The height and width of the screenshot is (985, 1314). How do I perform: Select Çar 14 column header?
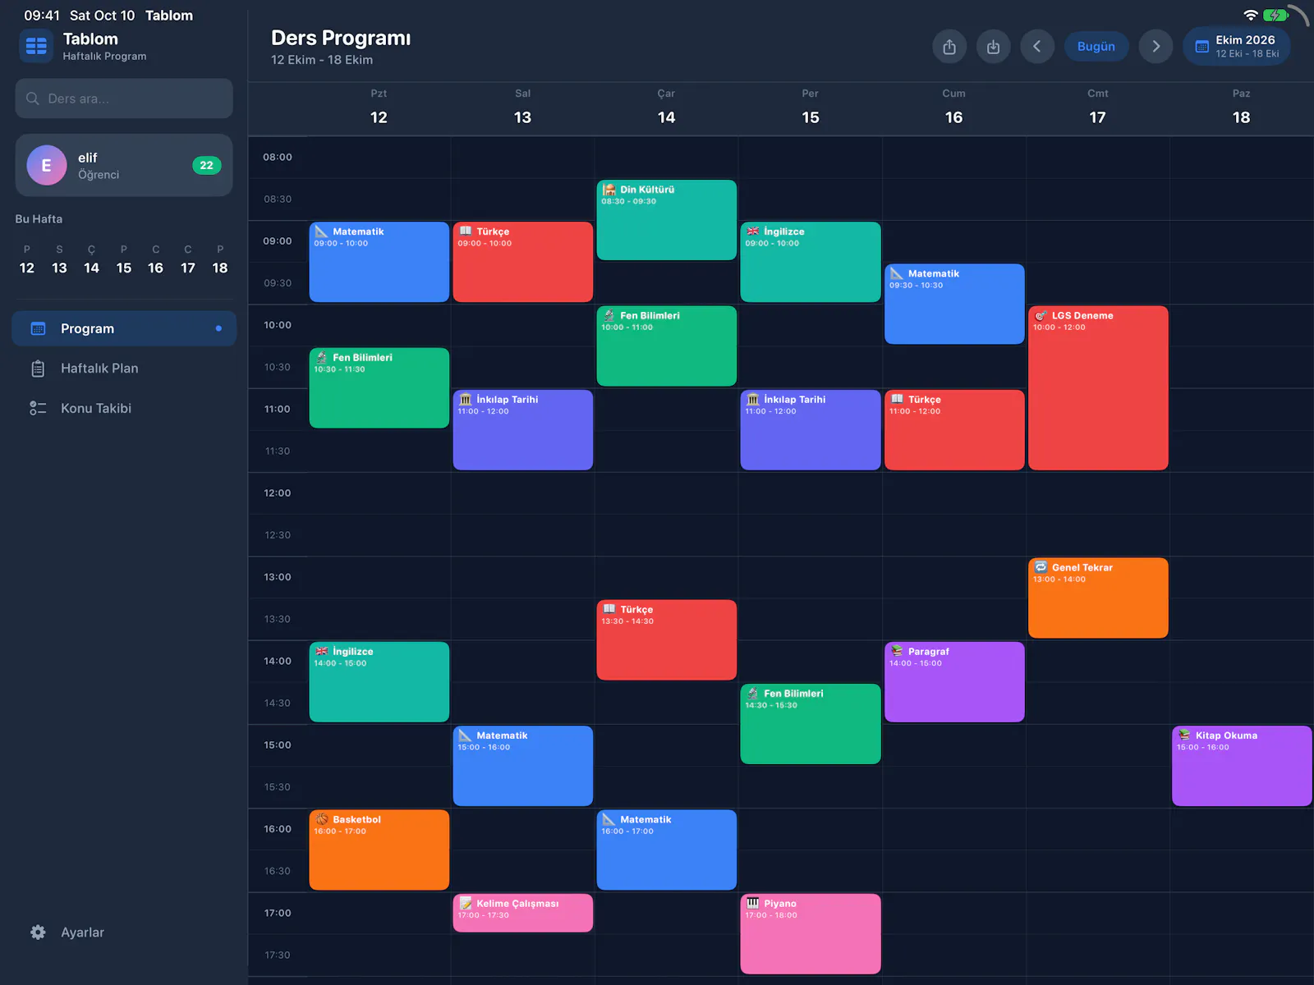click(666, 108)
